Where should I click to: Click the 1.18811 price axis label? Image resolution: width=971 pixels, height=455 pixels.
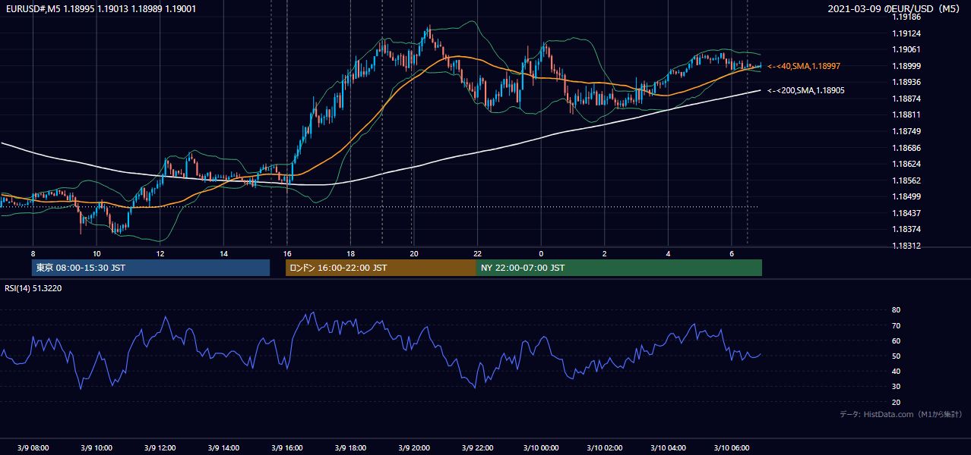point(906,115)
